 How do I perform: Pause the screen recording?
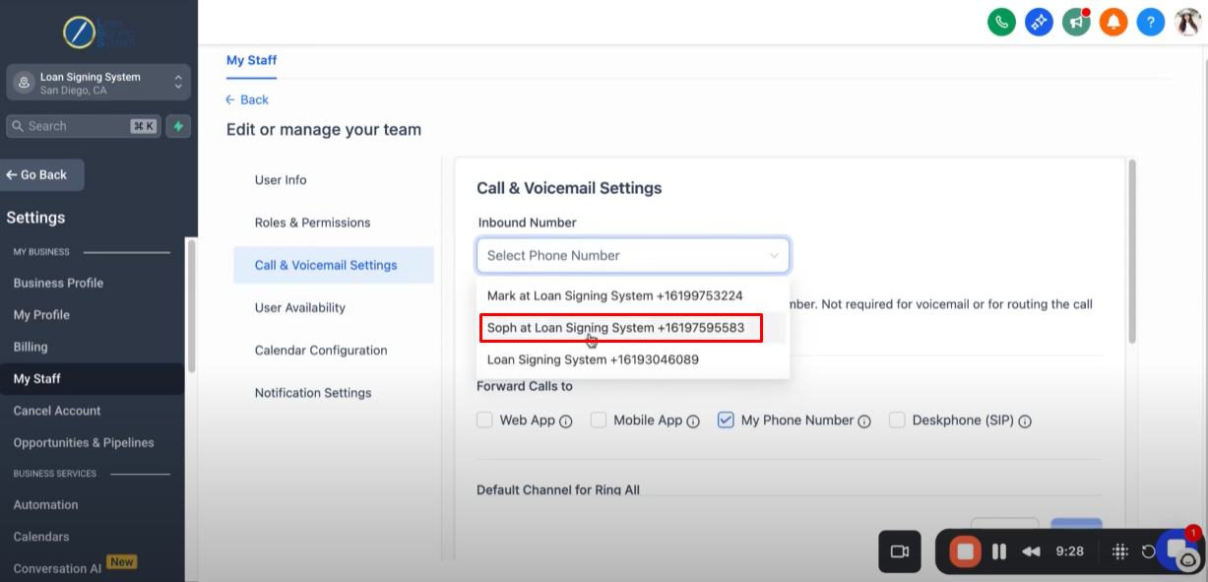tap(999, 551)
